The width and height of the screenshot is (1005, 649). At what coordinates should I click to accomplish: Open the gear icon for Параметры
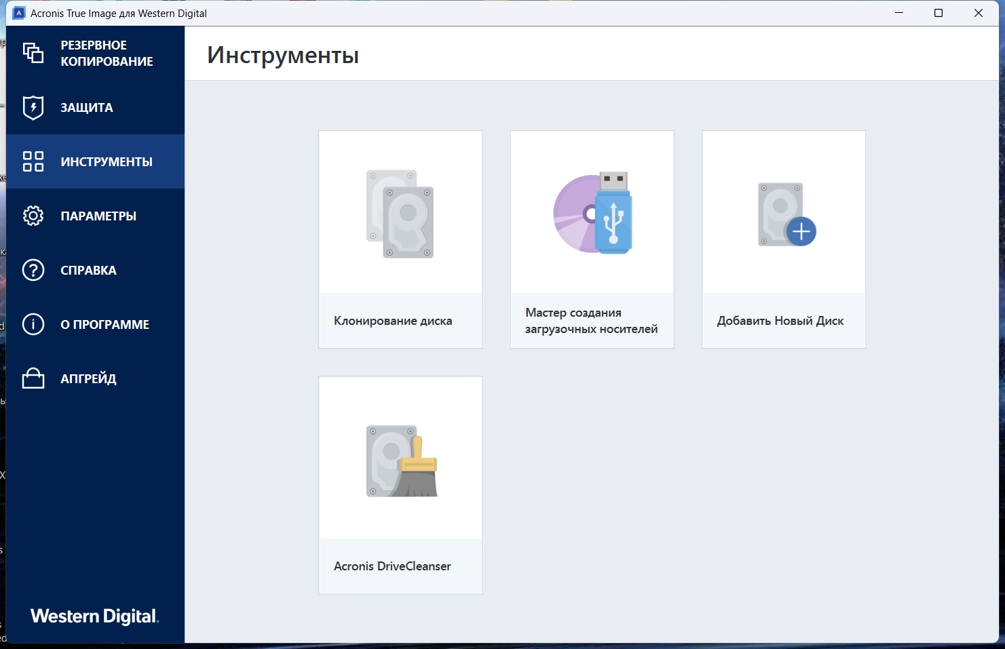click(33, 216)
